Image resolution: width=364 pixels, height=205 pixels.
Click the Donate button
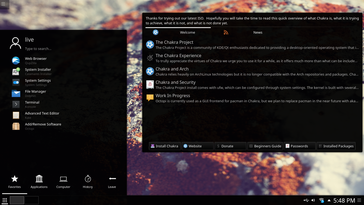(x=230, y=146)
